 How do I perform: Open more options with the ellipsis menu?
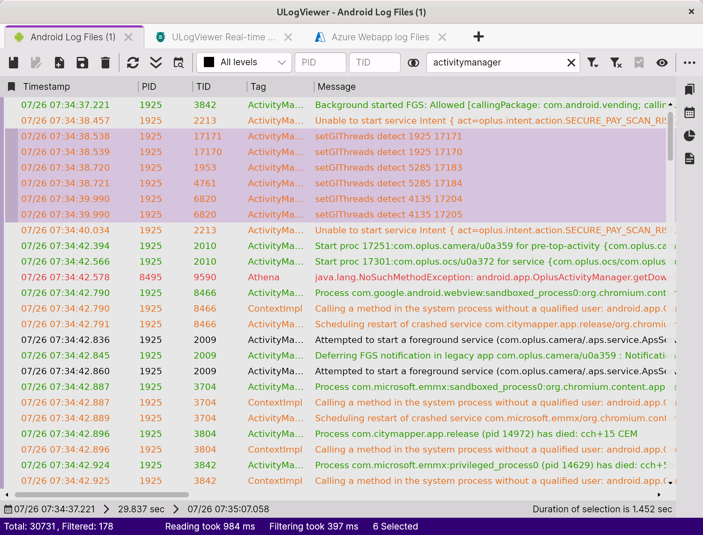click(x=689, y=63)
